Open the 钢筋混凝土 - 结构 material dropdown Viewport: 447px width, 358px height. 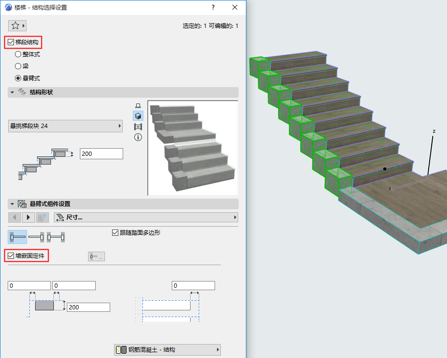167,349
